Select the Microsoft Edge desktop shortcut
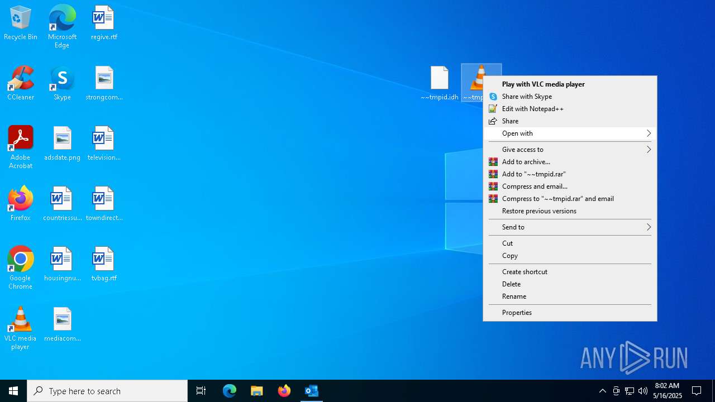Image resolution: width=715 pixels, height=402 pixels. [x=62, y=26]
